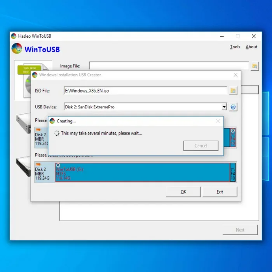Open the About menu in WinToUSB
The width and height of the screenshot is (272, 272).
[251, 47]
